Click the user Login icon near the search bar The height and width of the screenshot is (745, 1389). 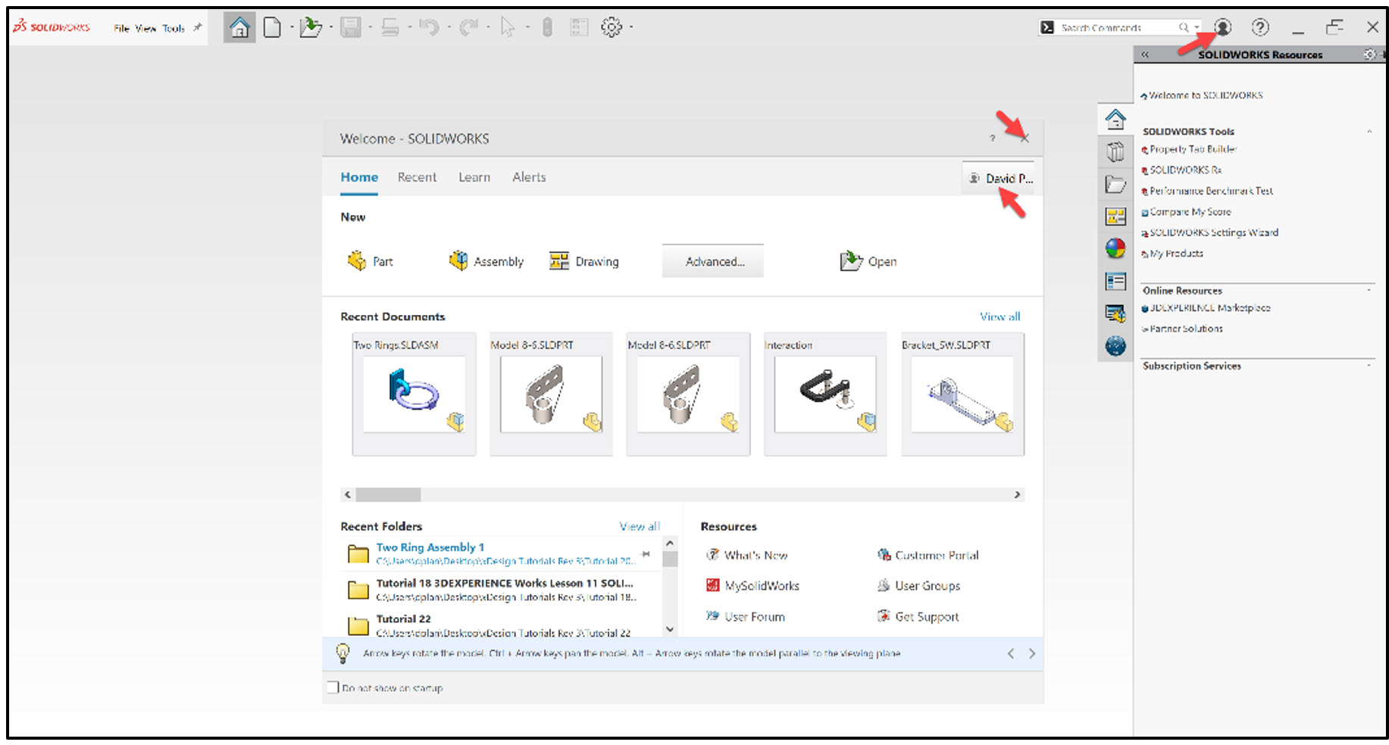[x=1222, y=26]
